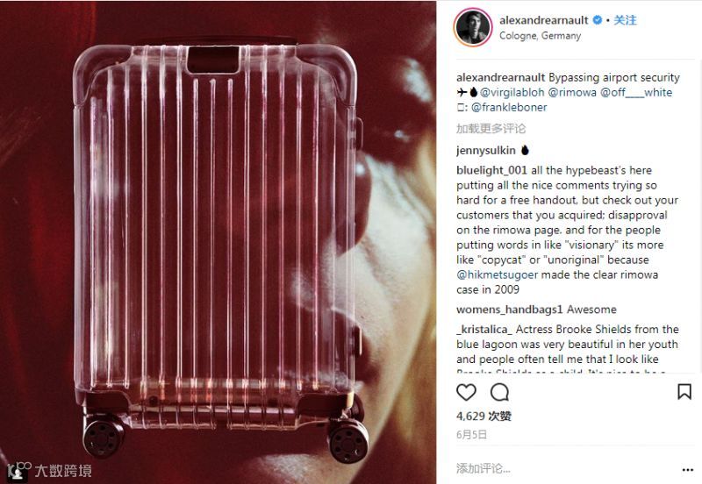The height and width of the screenshot is (484, 702).
Task: Click the transparent suitcase photo
Action: (218, 242)
